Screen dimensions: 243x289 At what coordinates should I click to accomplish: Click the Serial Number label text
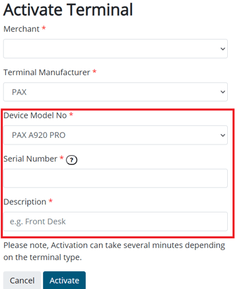(30, 158)
